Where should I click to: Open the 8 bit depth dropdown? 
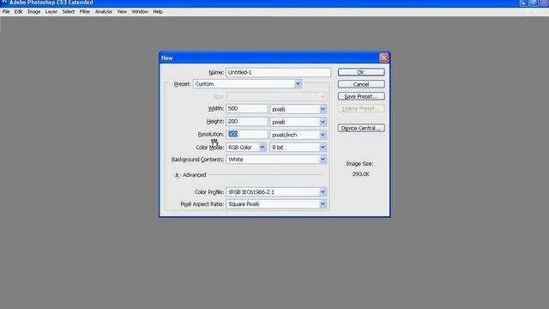tap(299, 148)
